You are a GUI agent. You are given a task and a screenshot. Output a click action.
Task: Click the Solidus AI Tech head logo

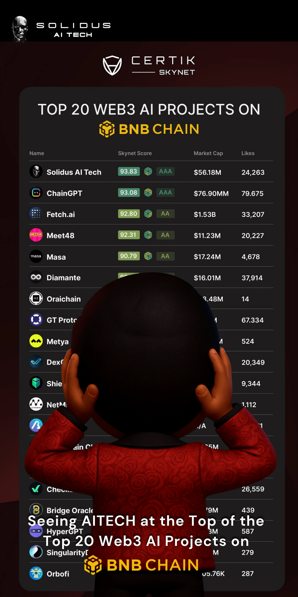[20, 29]
